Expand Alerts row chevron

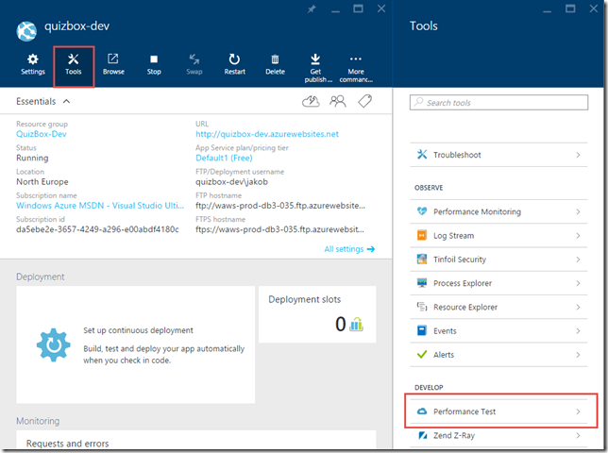point(578,355)
